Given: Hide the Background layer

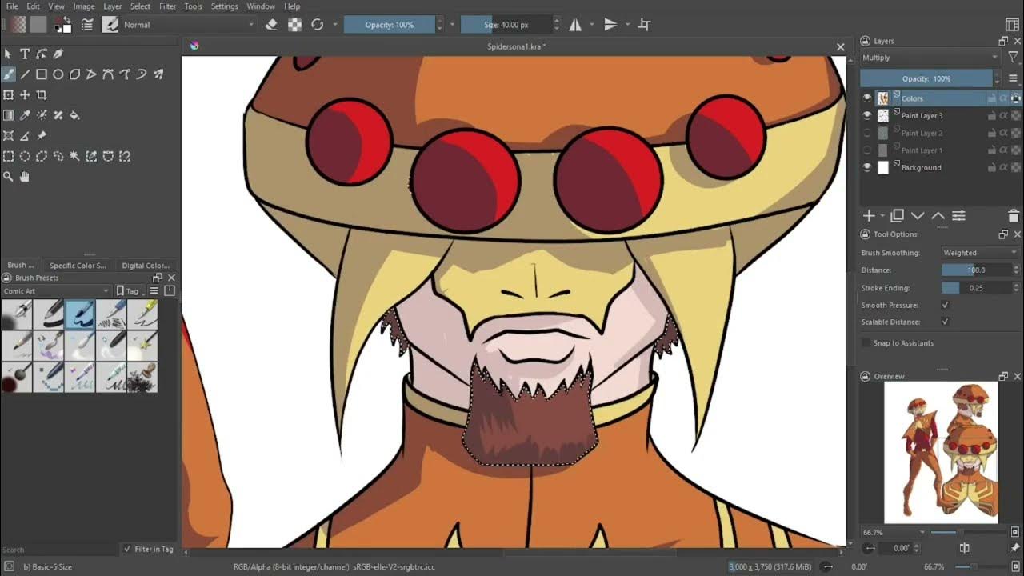Looking at the screenshot, I should (867, 168).
